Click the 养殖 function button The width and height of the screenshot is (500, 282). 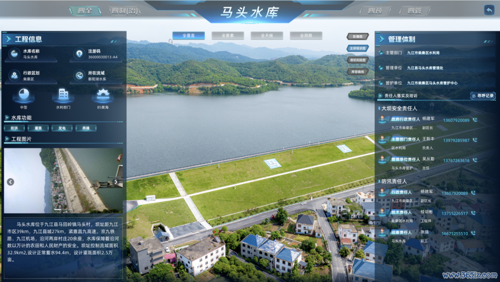click(86, 128)
